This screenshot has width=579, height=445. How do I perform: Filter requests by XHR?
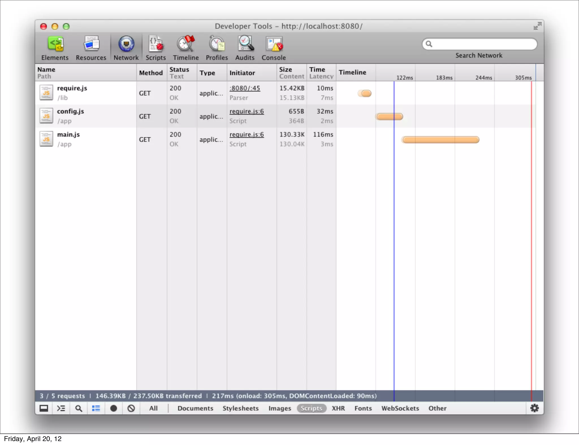click(338, 408)
